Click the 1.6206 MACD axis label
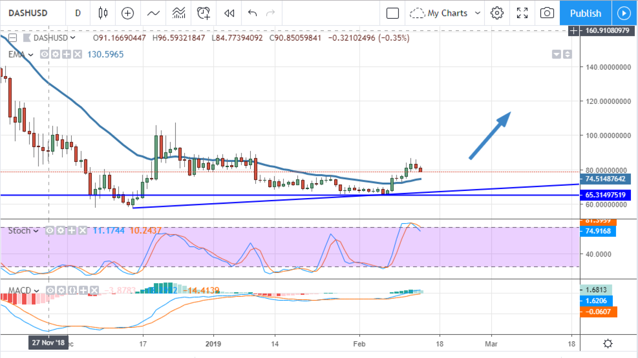Viewport: 638px width, 358px height. pos(596,301)
